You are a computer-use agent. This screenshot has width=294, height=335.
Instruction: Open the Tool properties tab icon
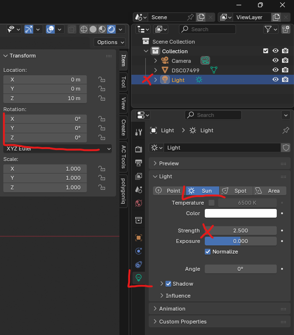tap(138, 133)
